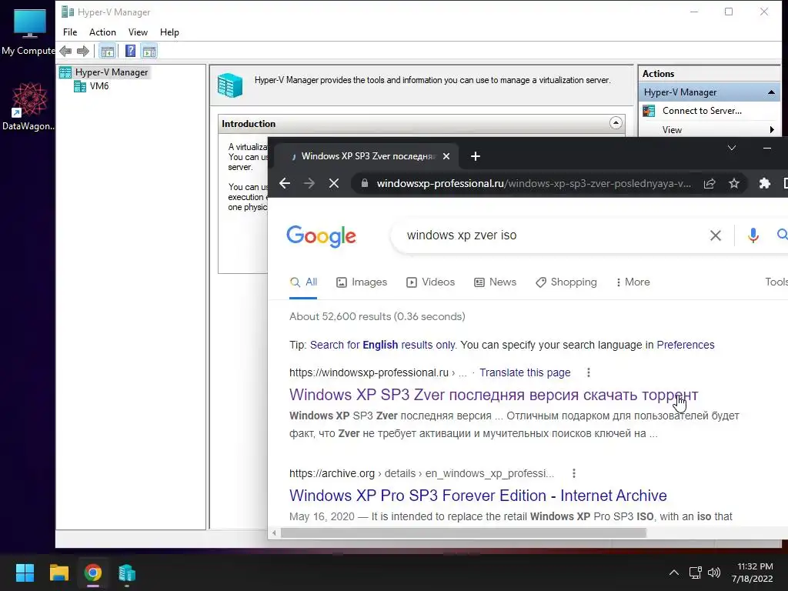The image size is (788, 591).
Task: Switch to the Shopping search tab
Action: coord(566,282)
